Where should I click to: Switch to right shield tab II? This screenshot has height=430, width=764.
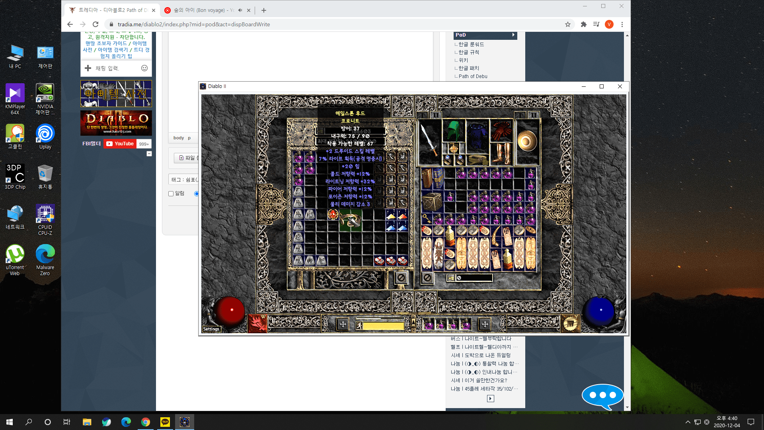(534, 115)
